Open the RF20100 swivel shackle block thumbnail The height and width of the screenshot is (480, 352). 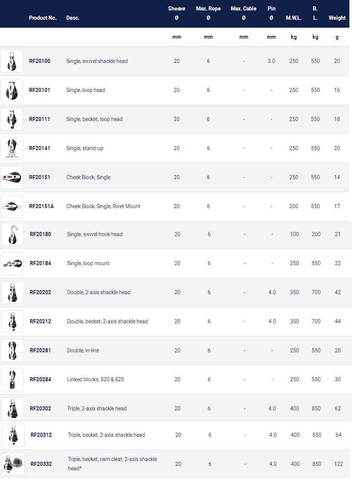pos(12,61)
